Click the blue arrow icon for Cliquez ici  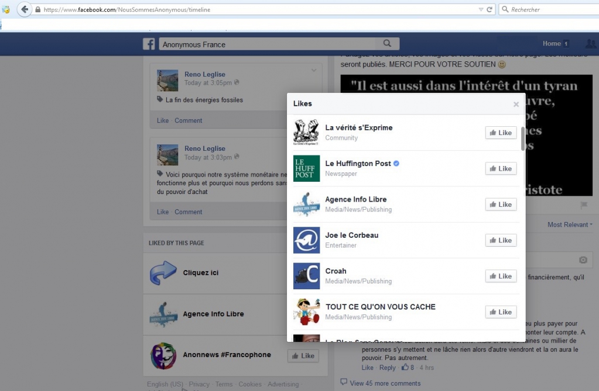click(x=163, y=273)
